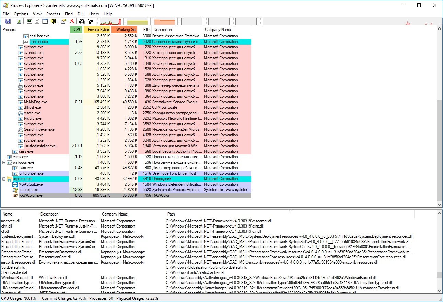Viewport: 443px width, 302px height.
Task: Open the Options menu
Action: (21, 14)
